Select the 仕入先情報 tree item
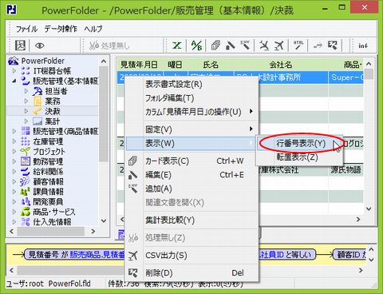383x294 pixels. 52,222
